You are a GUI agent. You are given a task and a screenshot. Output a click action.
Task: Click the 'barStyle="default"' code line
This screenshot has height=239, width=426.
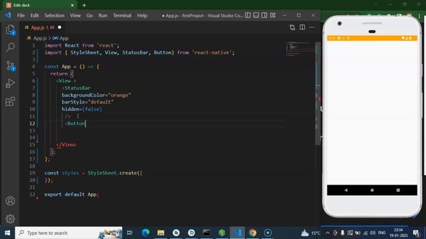point(87,102)
